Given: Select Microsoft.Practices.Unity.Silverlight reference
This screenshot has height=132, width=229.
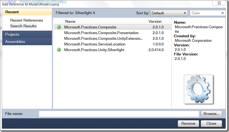Looking at the screenshot, I should 112,50.
